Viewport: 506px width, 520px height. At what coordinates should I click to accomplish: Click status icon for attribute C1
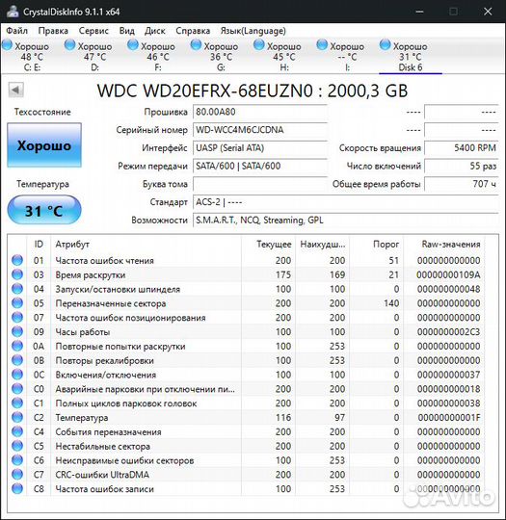click(x=17, y=403)
